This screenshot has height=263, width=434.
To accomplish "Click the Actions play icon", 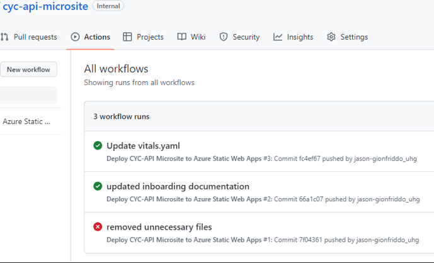I will pos(76,37).
